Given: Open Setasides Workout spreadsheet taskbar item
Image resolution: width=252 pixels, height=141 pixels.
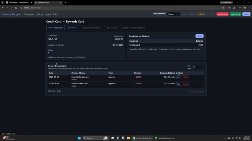Looking at the screenshot, I should coord(165,138).
